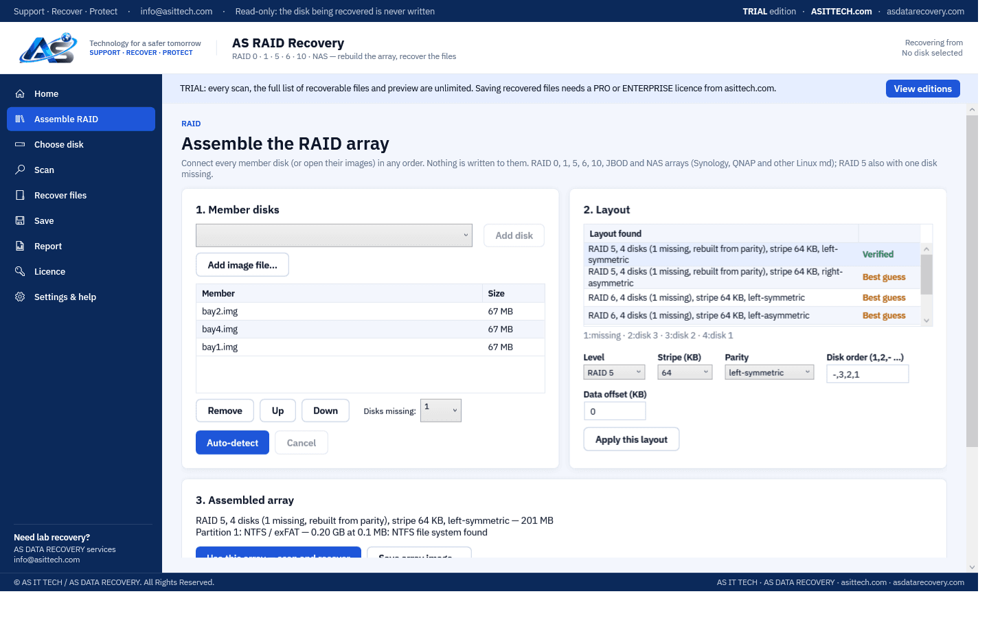Open the Recover files section
Screen dimensions: 989x618
(81, 195)
